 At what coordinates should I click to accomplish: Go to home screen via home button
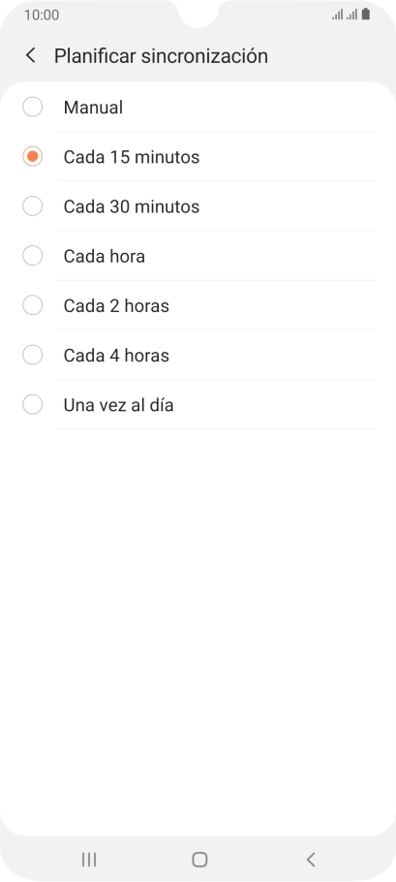[199, 859]
